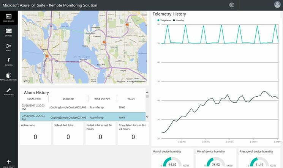Select alarm row for CoolingSampleDevice003_405

coord(83,117)
